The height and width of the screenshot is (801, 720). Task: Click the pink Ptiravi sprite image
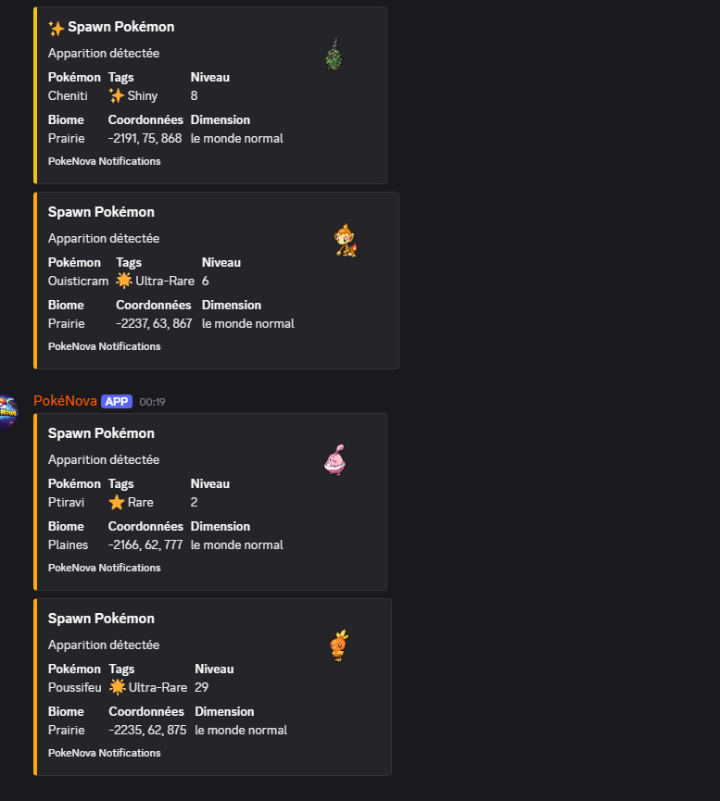(335, 460)
